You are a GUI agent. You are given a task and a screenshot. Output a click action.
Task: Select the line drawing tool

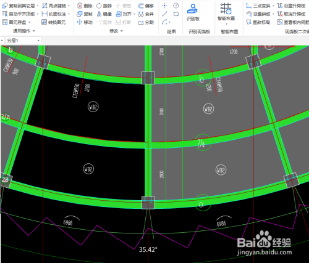click(164, 14)
